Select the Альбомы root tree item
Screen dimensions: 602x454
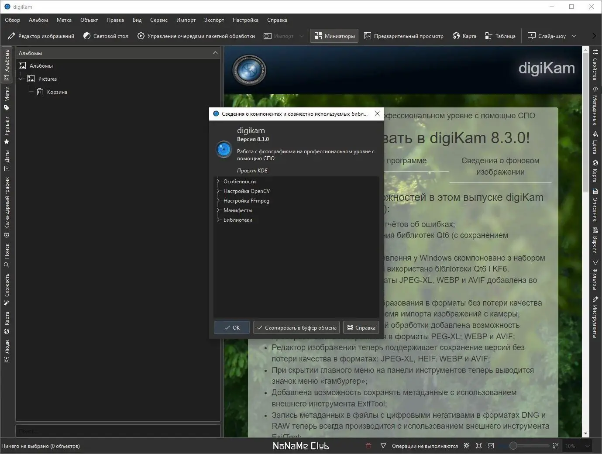click(41, 66)
